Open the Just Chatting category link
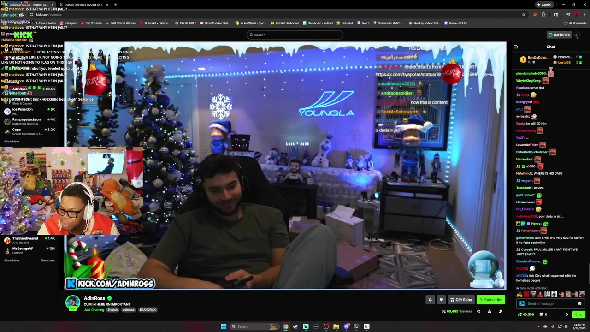 click(x=94, y=310)
